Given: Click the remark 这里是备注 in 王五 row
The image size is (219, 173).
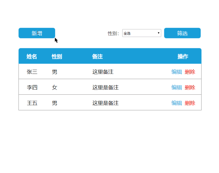Looking at the screenshot, I should pyautogui.click(x=105, y=103).
